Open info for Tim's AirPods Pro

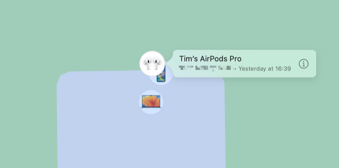click(x=304, y=64)
